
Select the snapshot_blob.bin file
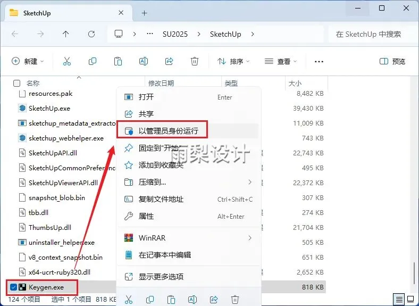[x=57, y=197]
